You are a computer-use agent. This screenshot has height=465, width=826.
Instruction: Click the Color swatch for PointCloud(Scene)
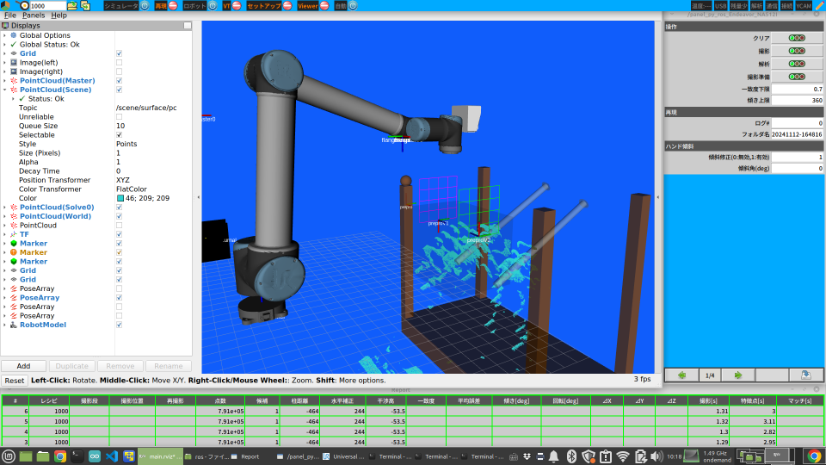click(x=120, y=198)
